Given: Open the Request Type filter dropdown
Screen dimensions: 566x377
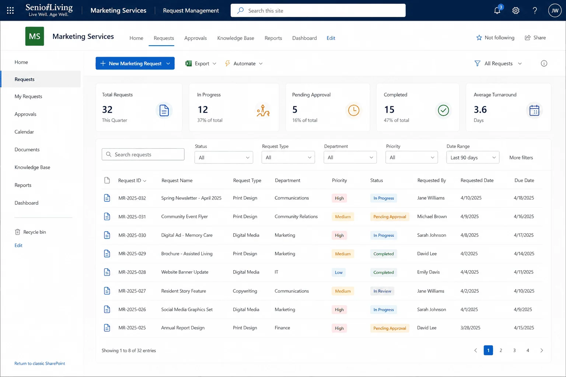Looking at the screenshot, I should click(288, 158).
